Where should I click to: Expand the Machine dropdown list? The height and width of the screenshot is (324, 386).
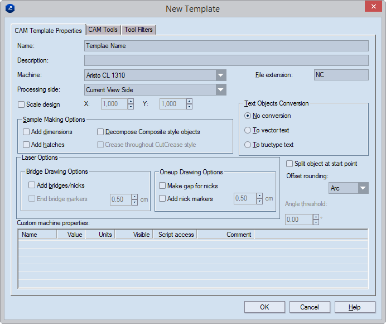pyautogui.click(x=221, y=75)
